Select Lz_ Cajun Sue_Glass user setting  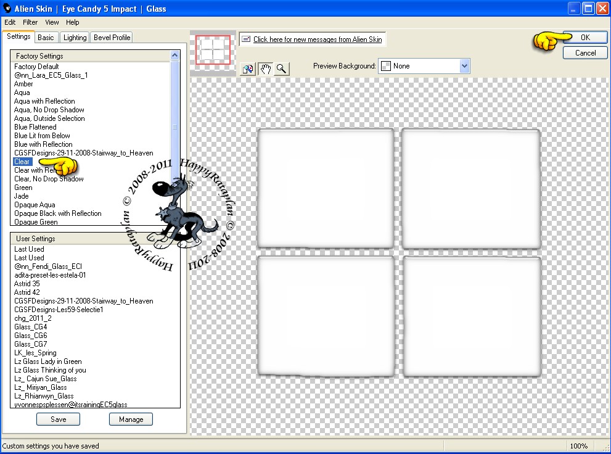click(45, 378)
